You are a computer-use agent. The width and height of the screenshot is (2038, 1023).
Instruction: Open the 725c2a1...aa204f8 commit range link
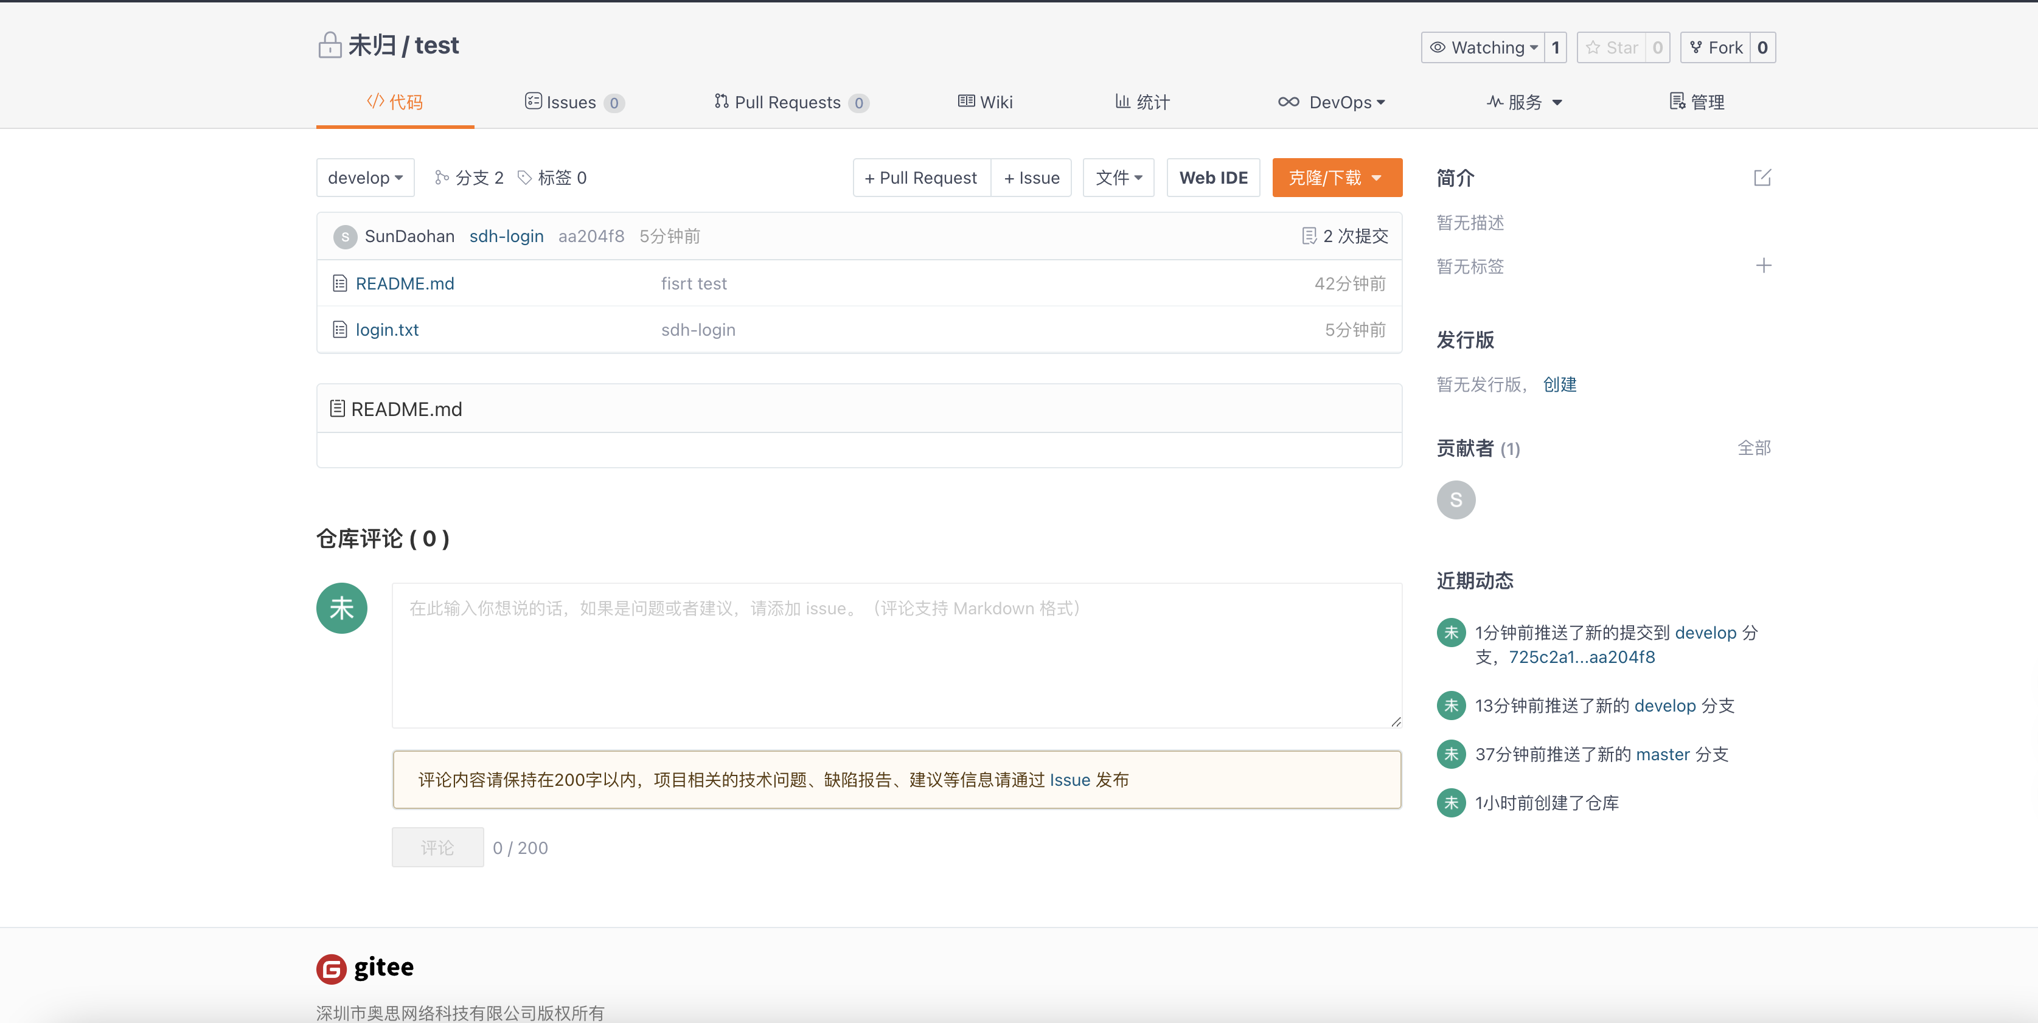[1582, 657]
